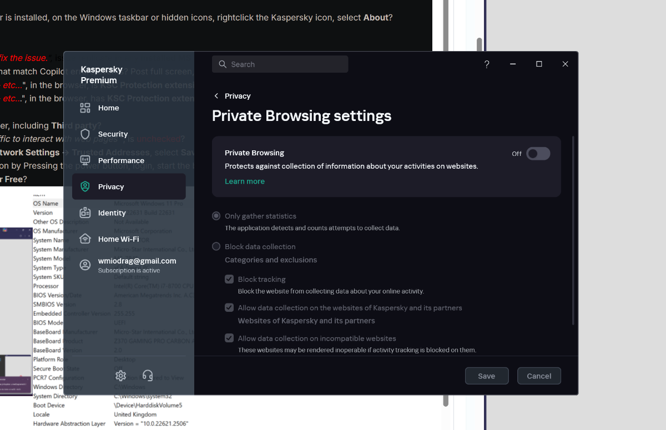Click the Home Wi-Fi icon
Image resolution: width=666 pixels, height=430 pixels.
coord(85,239)
